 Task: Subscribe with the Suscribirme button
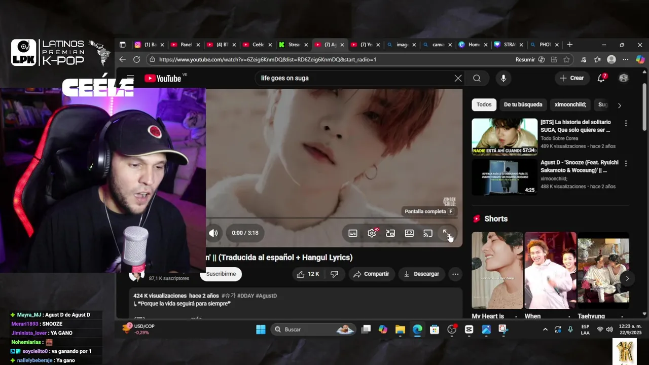point(221,274)
